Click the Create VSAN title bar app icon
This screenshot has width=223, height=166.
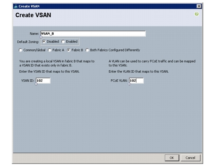[x=16, y=6]
